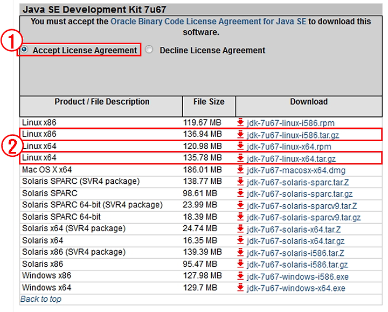Image resolution: width=388 pixels, height=312 pixels.
Task: Click download arrow icon for jdk-7u67-macosx-x64.dmg
Action: click(x=240, y=170)
